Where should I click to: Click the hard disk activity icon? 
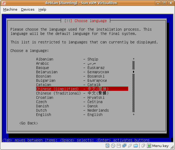point(107,145)
